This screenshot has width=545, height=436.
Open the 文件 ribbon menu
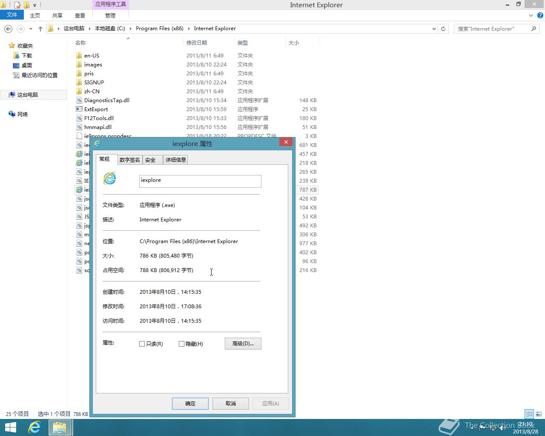[12, 15]
